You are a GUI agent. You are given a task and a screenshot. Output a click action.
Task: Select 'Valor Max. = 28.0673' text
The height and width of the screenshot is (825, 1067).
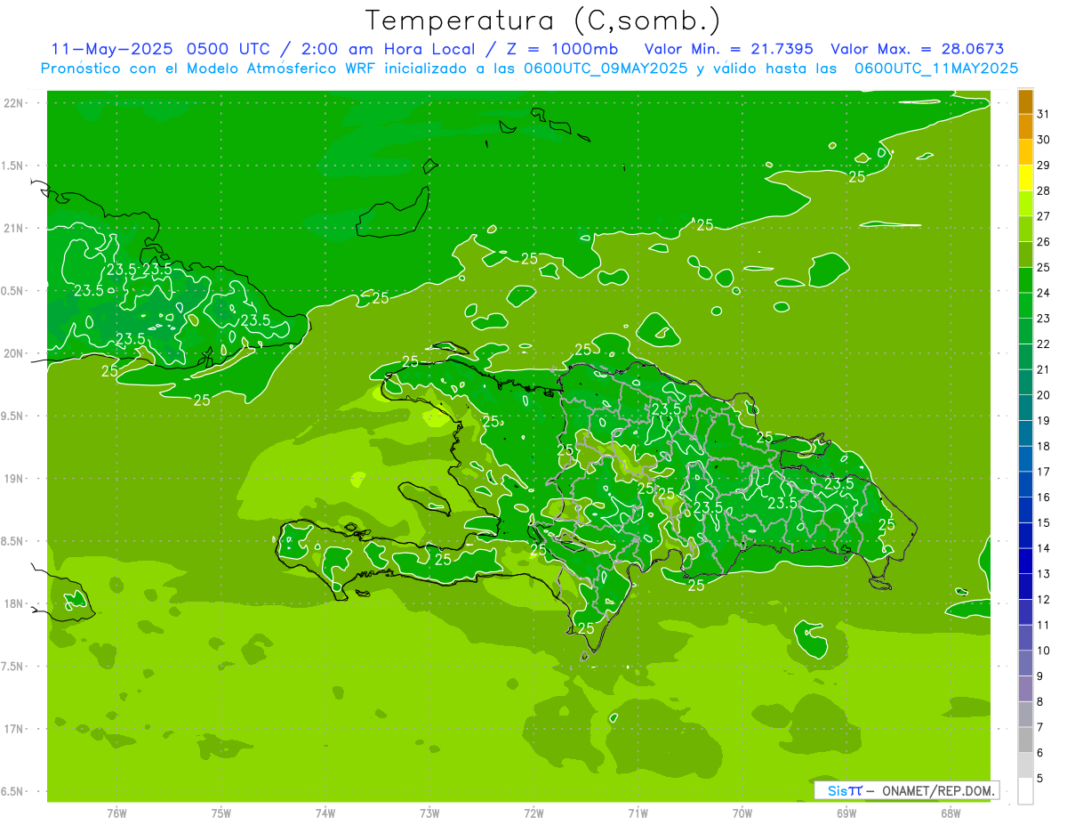coord(918,49)
